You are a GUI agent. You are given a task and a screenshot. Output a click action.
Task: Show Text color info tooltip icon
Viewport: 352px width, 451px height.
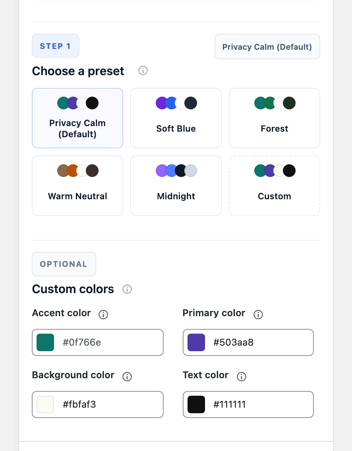pyautogui.click(x=242, y=376)
